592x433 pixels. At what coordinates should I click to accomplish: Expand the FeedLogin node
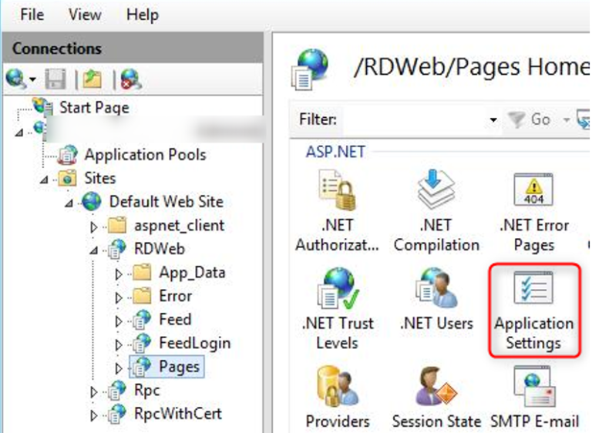click(119, 344)
